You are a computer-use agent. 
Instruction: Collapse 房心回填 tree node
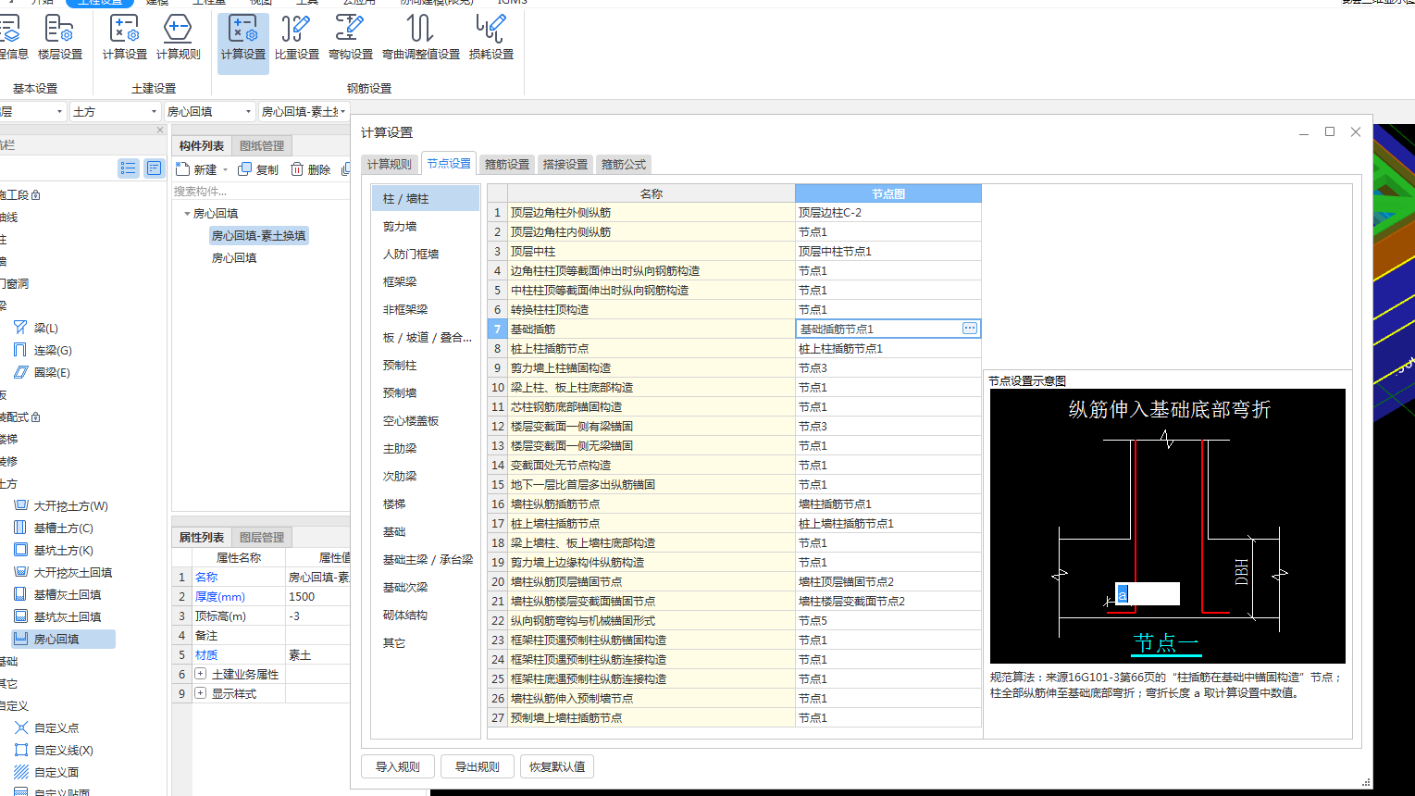coord(187,214)
